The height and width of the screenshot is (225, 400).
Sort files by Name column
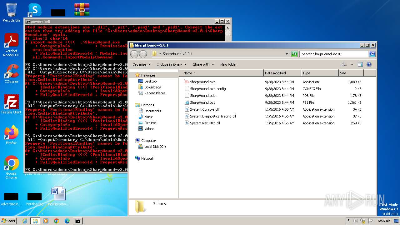coord(222,73)
